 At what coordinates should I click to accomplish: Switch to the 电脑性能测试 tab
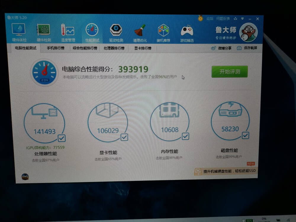[x=26, y=48]
